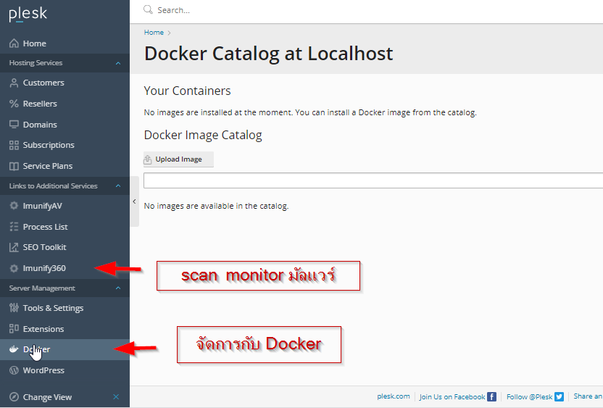603x408 pixels.
Task: Click the Imunify360 gear icon
Action: click(x=14, y=268)
